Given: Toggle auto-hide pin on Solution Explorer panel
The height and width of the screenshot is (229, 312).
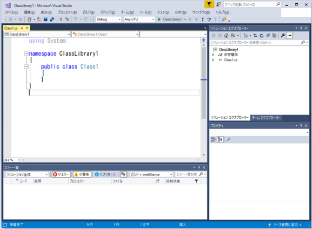Looking at the screenshot, I should pos(301,28).
